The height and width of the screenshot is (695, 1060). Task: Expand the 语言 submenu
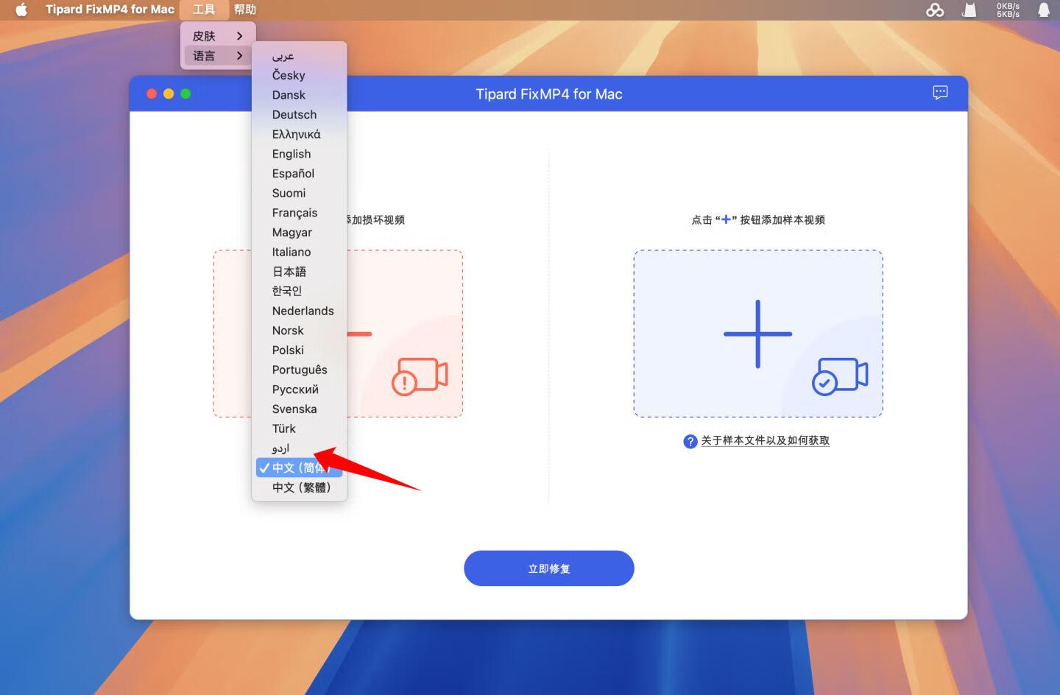pos(218,56)
